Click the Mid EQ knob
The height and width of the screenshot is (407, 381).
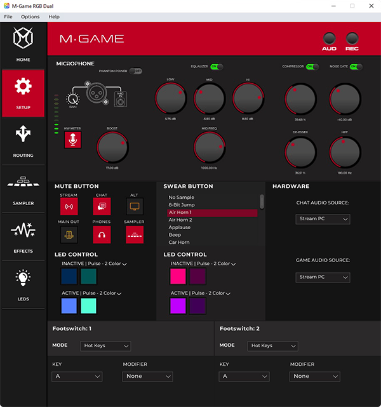tap(209, 98)
